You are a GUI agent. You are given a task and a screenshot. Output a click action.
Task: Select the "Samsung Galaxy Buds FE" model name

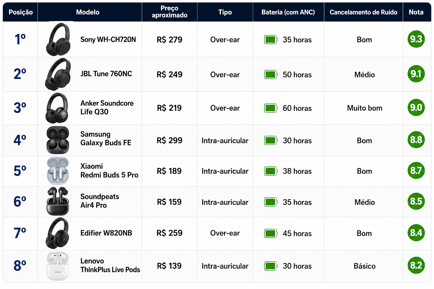pos(106,138)
